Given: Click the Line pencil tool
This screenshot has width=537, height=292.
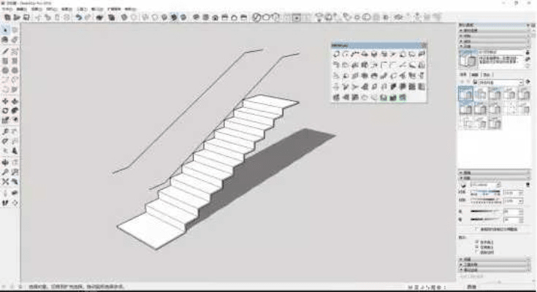Looking at the screenshot, I should pyautogui.click(x=6, y=52).
